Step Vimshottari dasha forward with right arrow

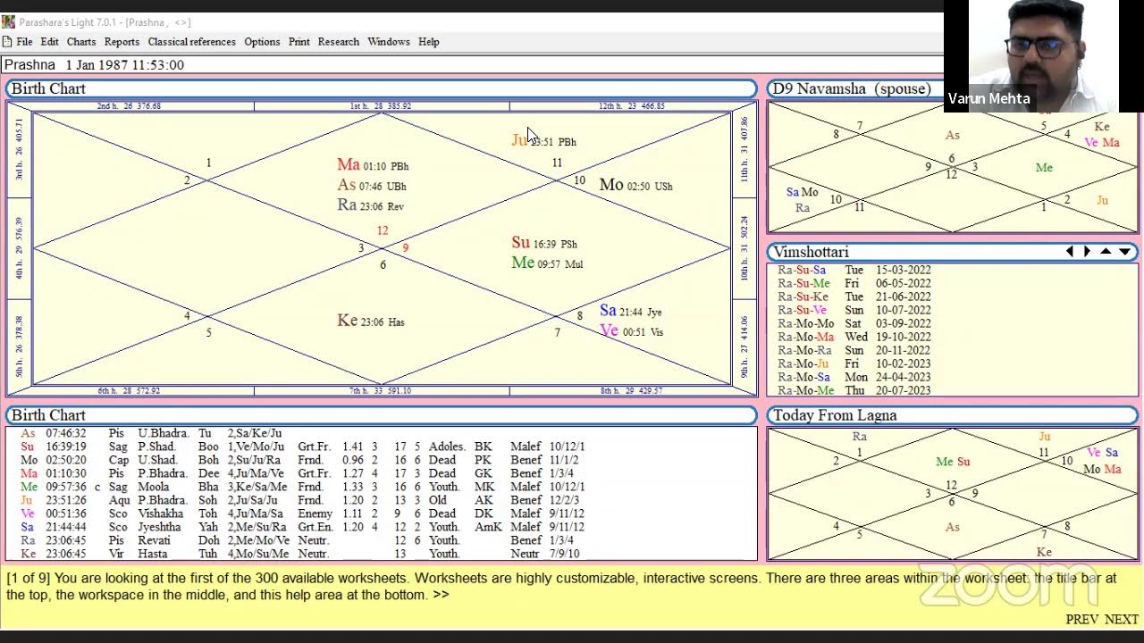pyautogui.click(x=1087, y=252)
